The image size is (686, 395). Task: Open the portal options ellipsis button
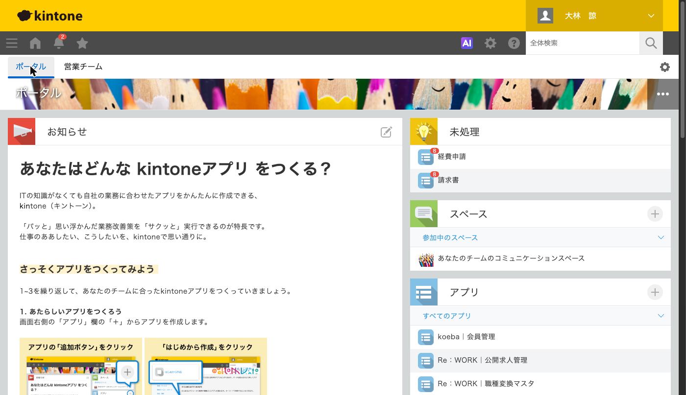pos(663,94)
